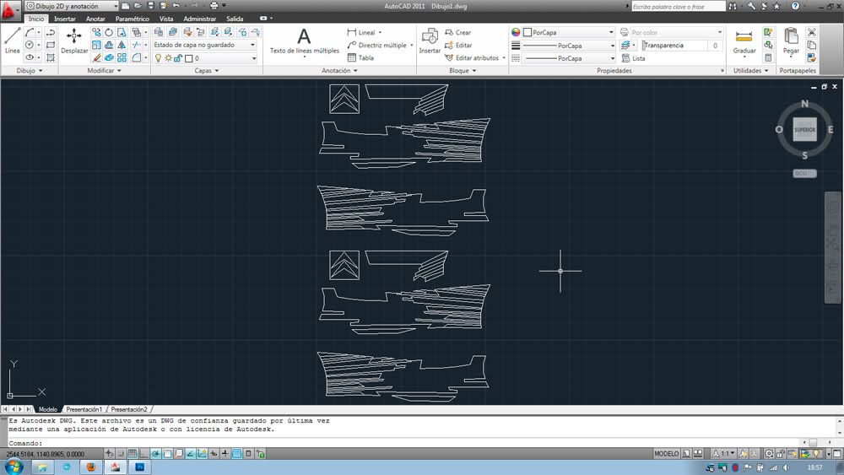This screenshot has width=844, height=475.
Task: Switch to the Presentación1 layout tab
Action: pos(84,409)
